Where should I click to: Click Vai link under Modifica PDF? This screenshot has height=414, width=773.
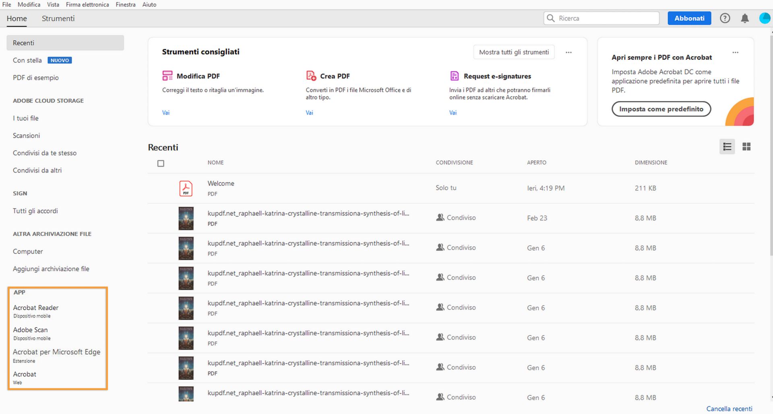(166, 113)
